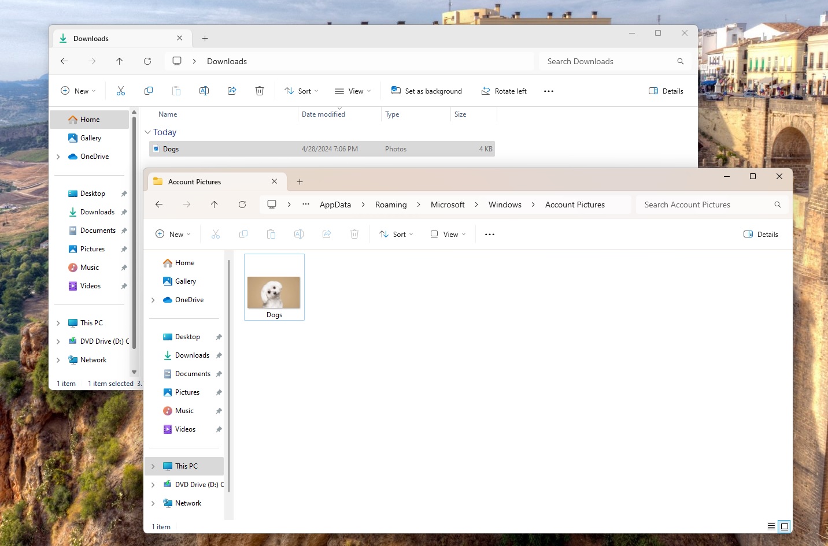Open the Windows breadcrumb in Account Pictures path
Screen dimensions: 828x546
pos(504,205)
